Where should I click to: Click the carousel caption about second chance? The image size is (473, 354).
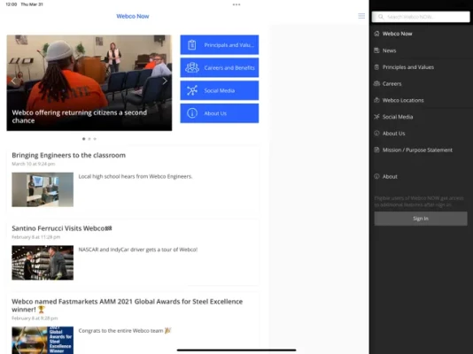click(80, 116)
